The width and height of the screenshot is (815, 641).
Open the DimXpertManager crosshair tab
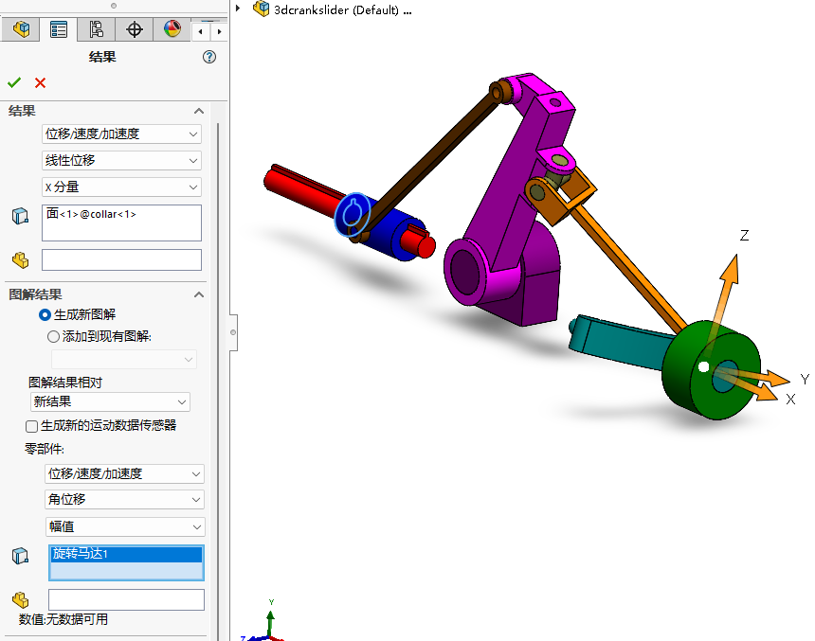click(134, 29)
